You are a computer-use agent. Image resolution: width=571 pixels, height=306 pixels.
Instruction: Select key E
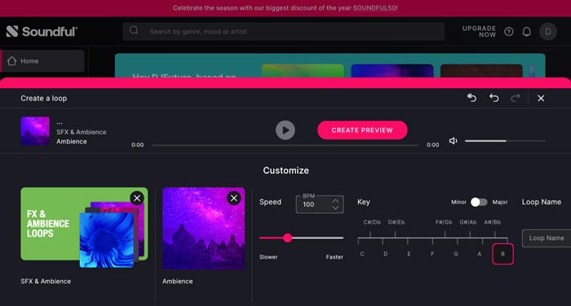point(409,254)
